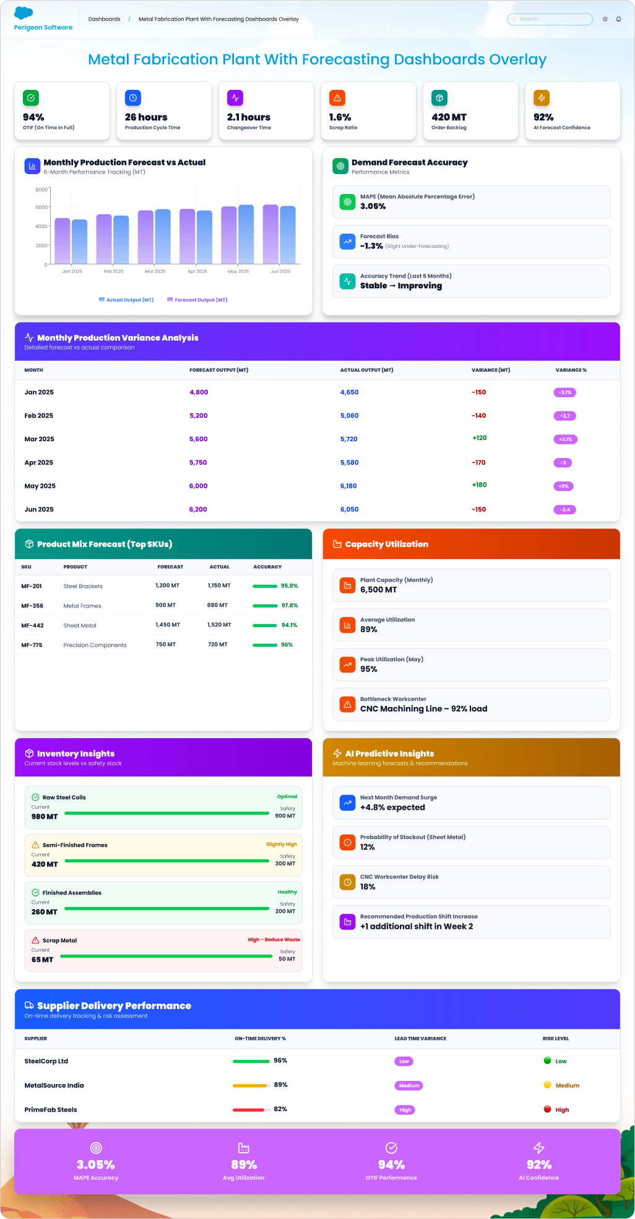Click the blue Production Cycle Time clock icon
This screenshot has height=1219, width=635.
click(133, 98)
